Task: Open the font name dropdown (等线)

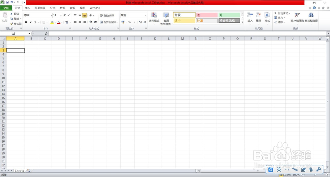Action: click(51, 16)
